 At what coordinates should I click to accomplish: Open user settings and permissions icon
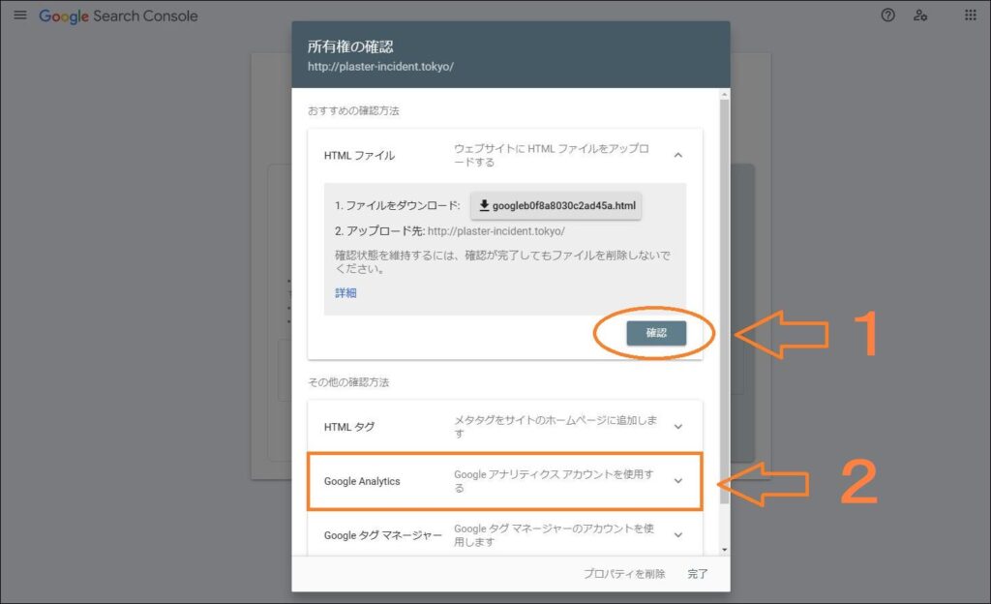[920, 15]
